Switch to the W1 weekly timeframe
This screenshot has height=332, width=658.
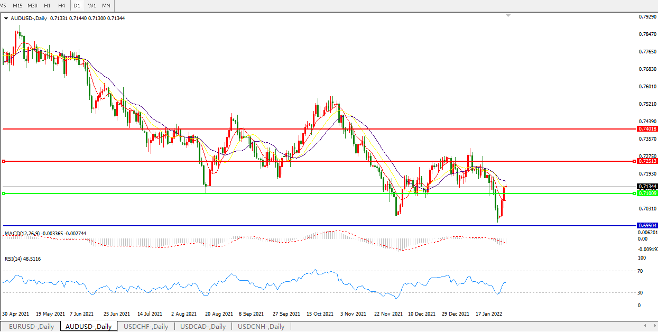click(x=92, y=5)
